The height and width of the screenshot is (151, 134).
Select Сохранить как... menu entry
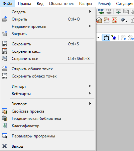click(x=48, y=51)
